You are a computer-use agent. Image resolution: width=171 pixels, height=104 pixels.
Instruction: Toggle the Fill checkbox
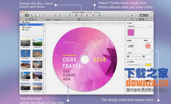click(128, 23)
